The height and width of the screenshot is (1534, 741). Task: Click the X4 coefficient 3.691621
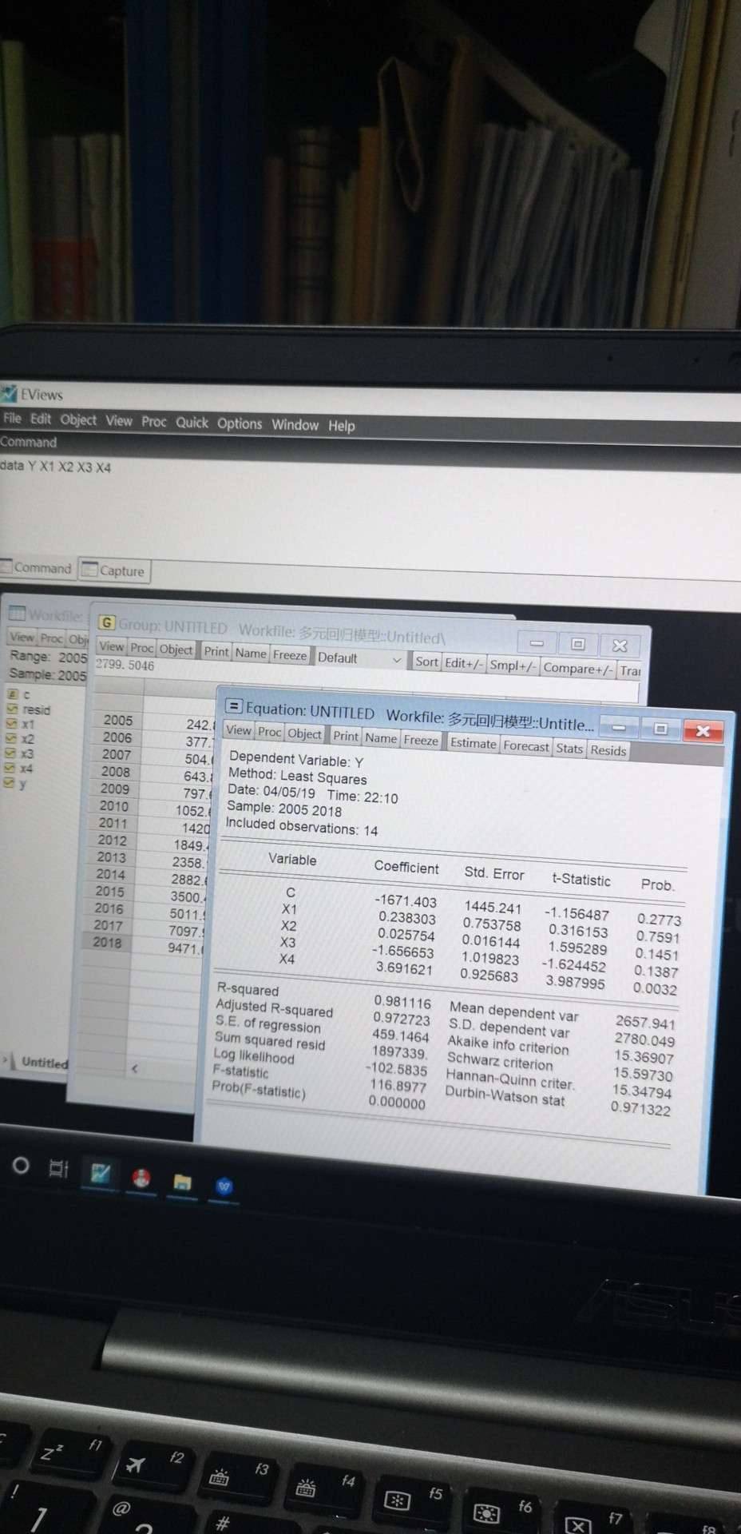403,968
